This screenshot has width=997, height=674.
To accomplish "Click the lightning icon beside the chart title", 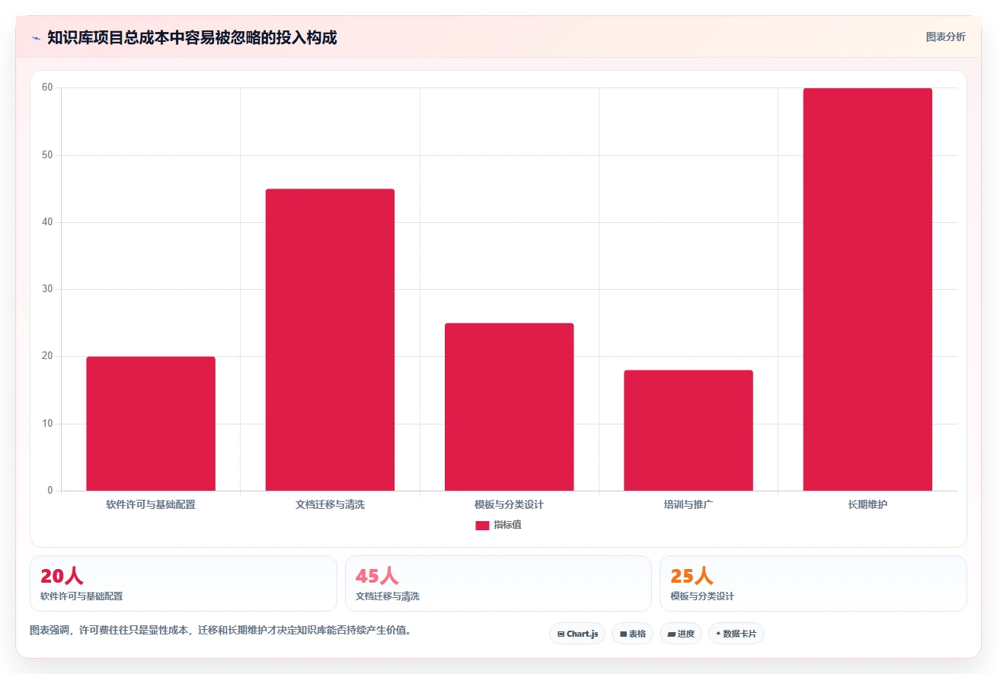I will click(x=36, y=38).
